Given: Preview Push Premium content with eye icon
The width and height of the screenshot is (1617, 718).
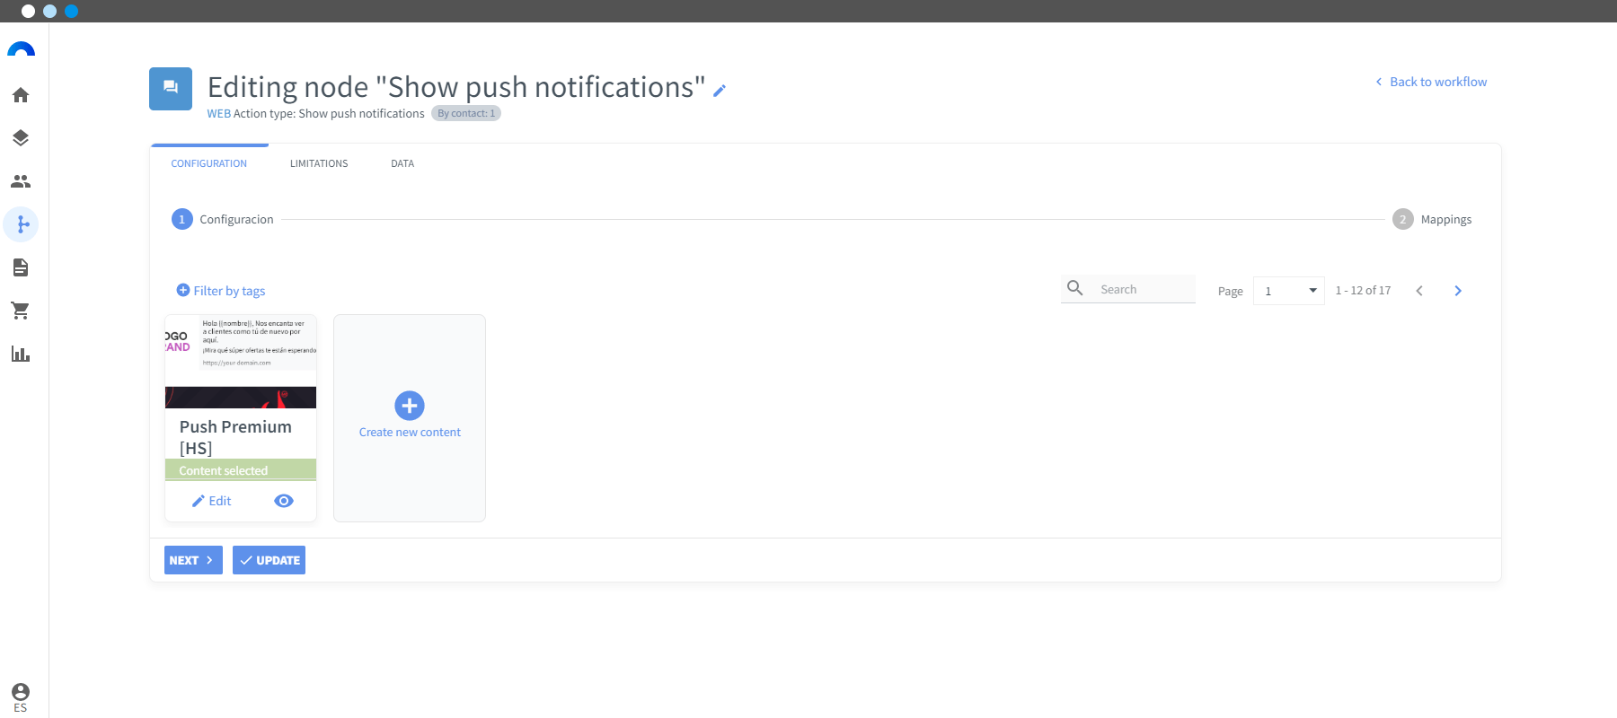Looking at the screenshot, I should tap(284, 501).
